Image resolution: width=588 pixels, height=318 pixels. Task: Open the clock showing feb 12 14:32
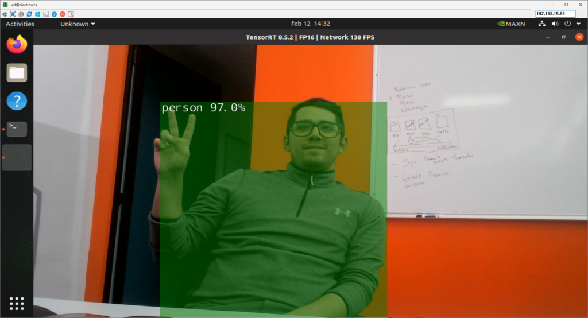(x=311, y=24)
